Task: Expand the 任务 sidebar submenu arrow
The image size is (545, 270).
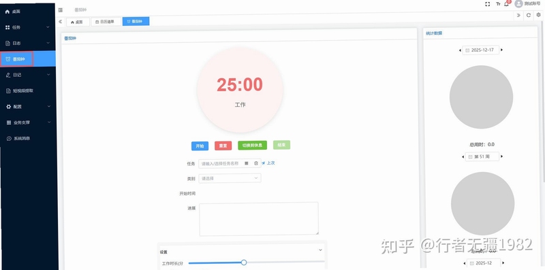Action: point(48,27)
